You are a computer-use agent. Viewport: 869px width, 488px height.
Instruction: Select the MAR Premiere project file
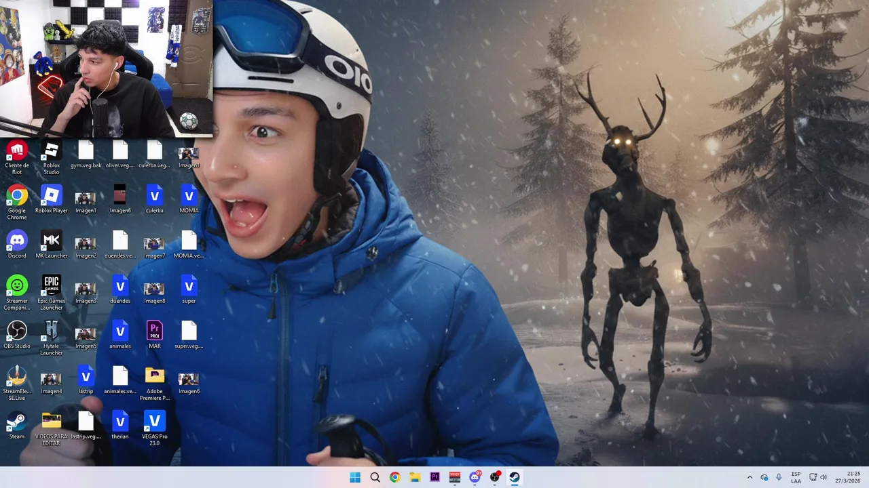[155, 335]
